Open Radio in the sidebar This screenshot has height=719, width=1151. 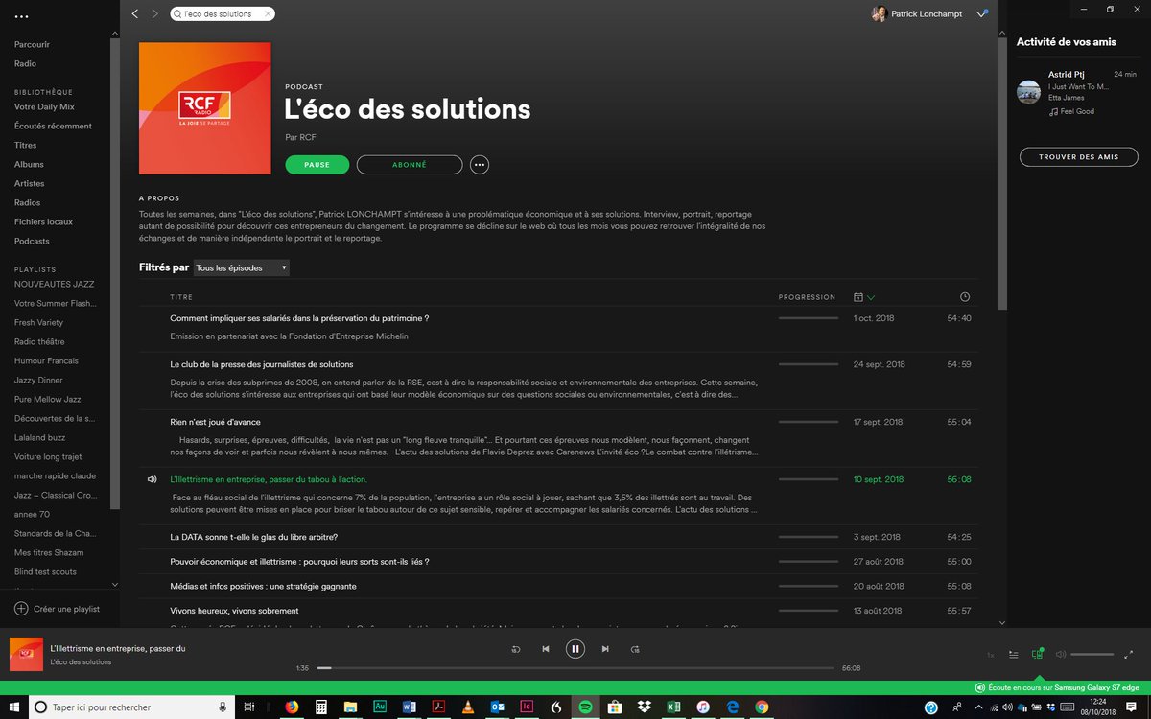click(25, 63)
